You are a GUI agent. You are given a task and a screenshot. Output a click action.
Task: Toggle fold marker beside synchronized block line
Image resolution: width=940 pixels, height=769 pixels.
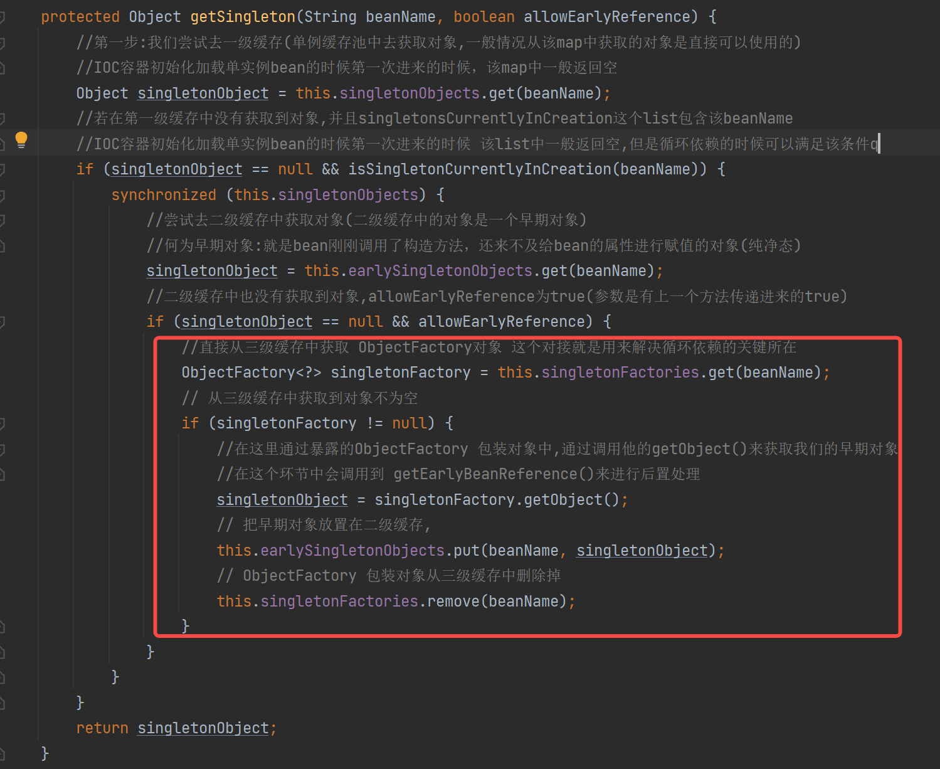coord(2,195)
